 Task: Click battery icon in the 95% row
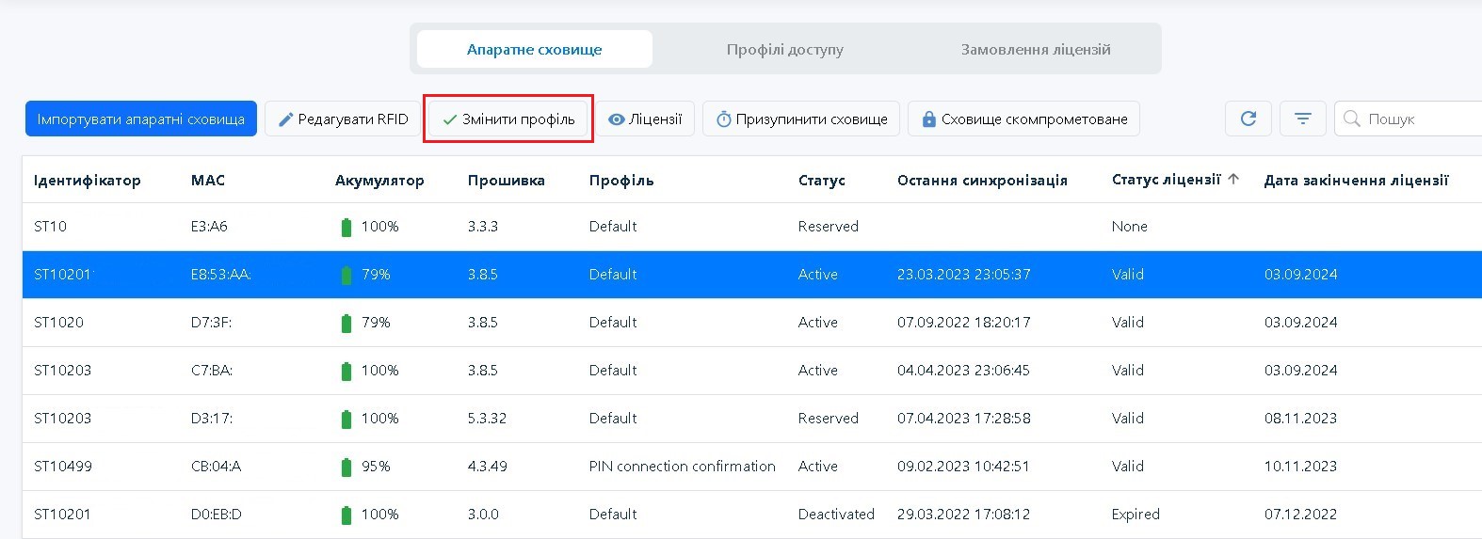coord(346,467)
